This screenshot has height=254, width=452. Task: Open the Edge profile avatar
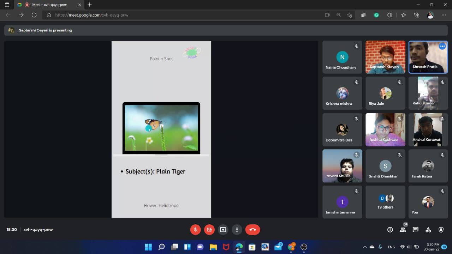pyautogui.click(x=430, y=15)
